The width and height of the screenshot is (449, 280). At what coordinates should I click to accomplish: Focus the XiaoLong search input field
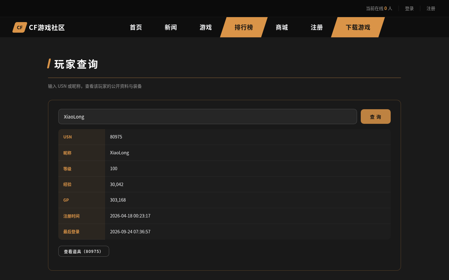208,117
